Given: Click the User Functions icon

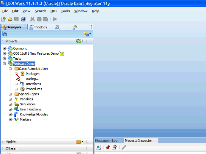Looking at the screenshot, I should [x=16, y=109].
